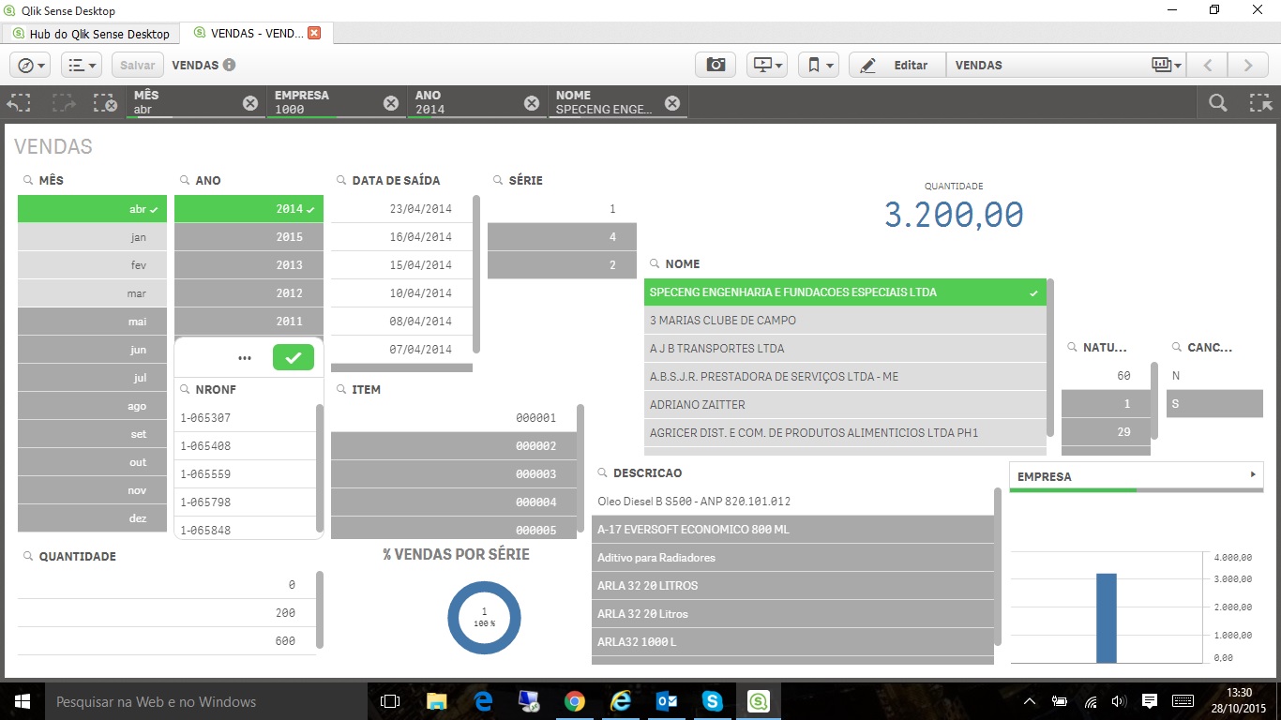Viewport: 1281px width, 720px height.
Task: Click the NOME list scrollbar
Action: 1051,358
